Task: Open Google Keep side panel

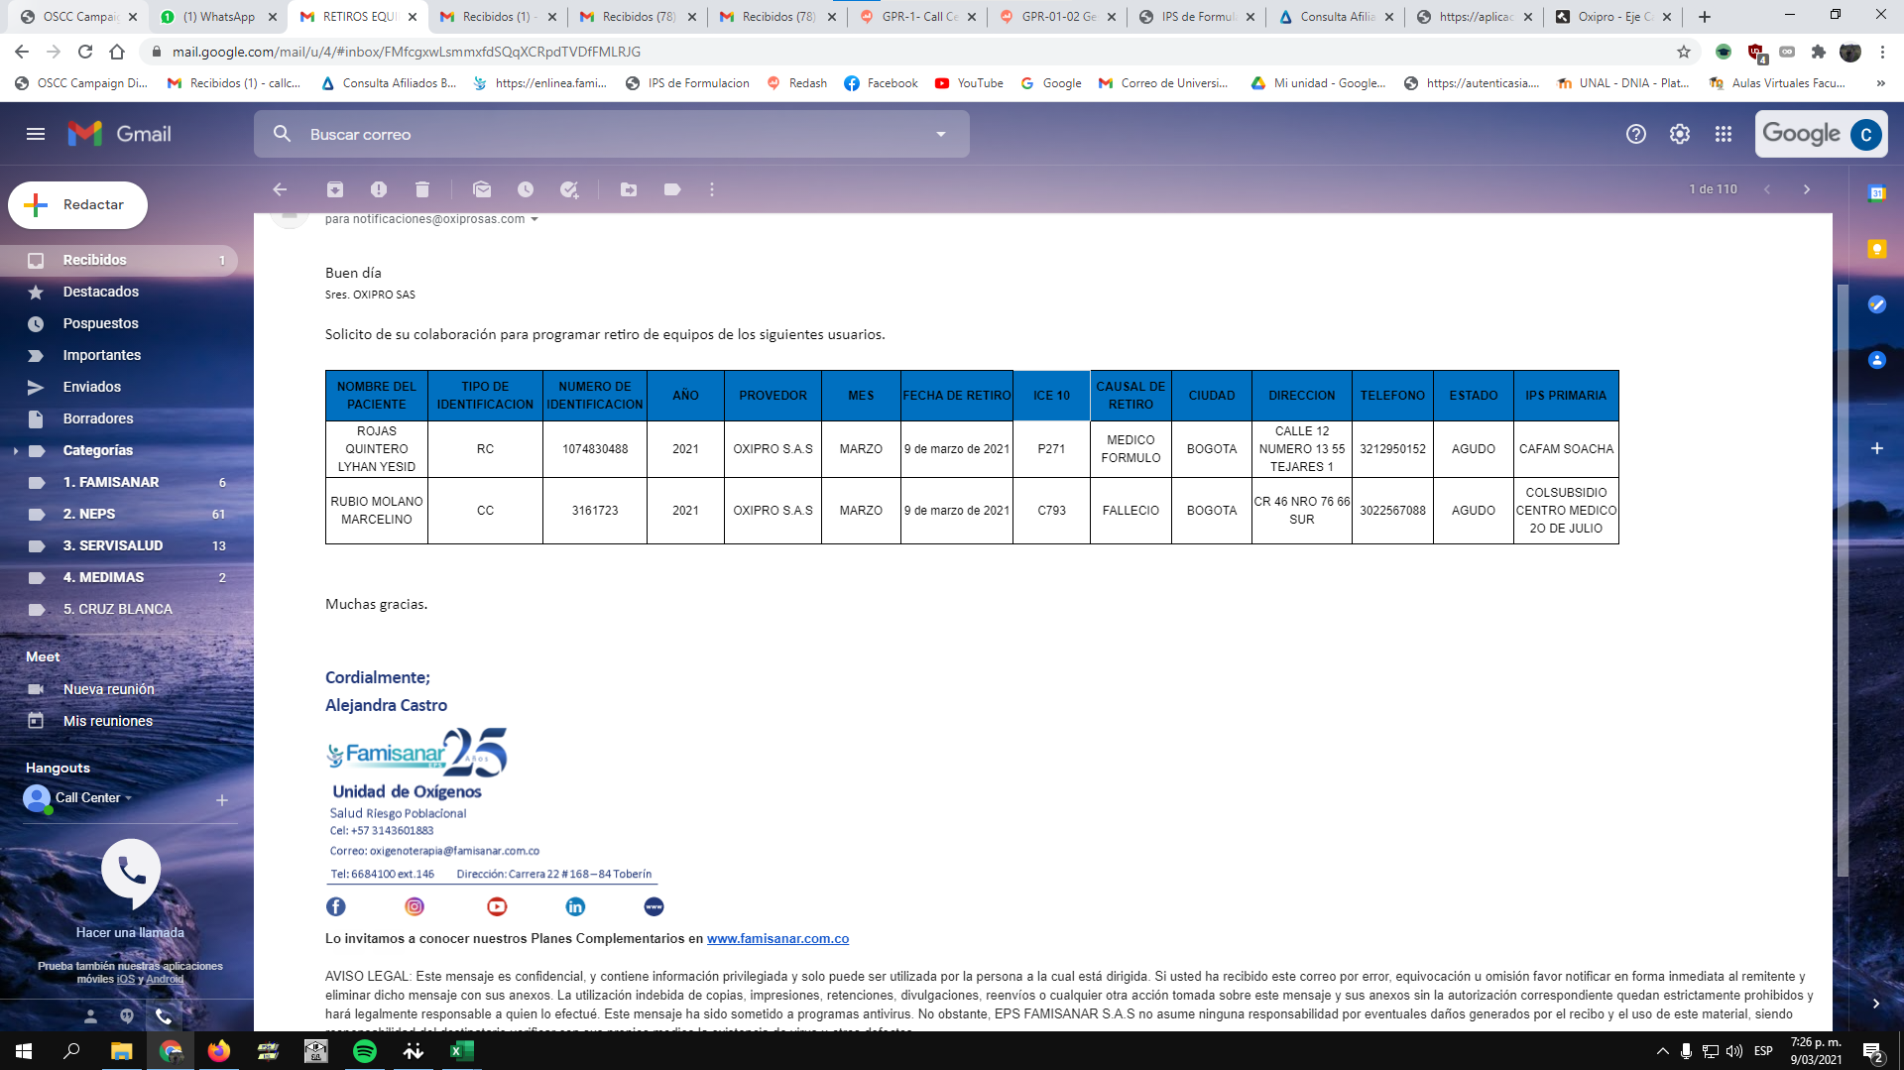Action: pyautogui.click(x=1877, y=249)
